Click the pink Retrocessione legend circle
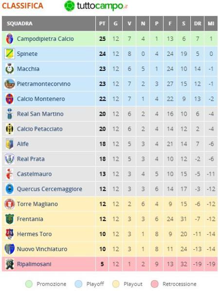Screen dimensions: 219x291 tap(155, 284)
